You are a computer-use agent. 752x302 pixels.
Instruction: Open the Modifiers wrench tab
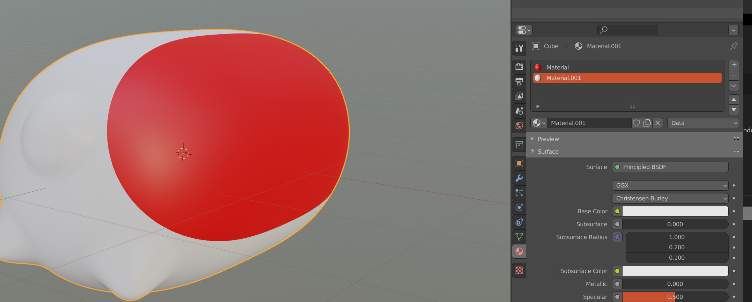point(519,178)
